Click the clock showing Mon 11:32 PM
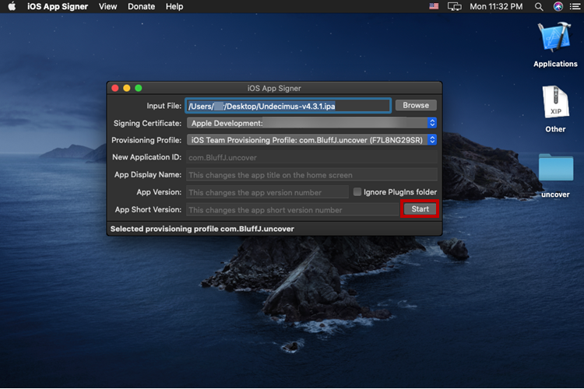The height and width of the screenshot is (389, 584). (x=496, y=6)
